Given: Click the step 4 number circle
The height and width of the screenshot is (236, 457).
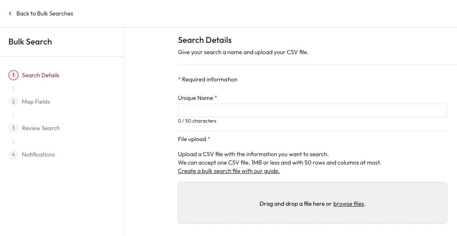Looking at the screenshot, I should [13, 155].
